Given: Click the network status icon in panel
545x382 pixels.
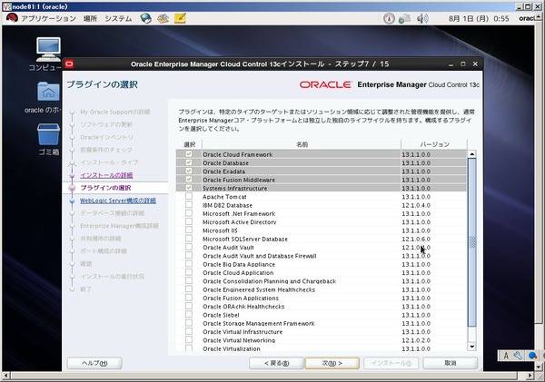Looking at the screenshot, I should point(404,18).
